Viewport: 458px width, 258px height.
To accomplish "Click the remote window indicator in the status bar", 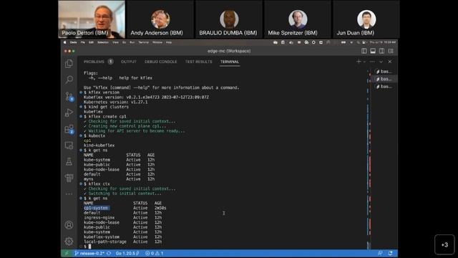I will click(x=67, y=253).
